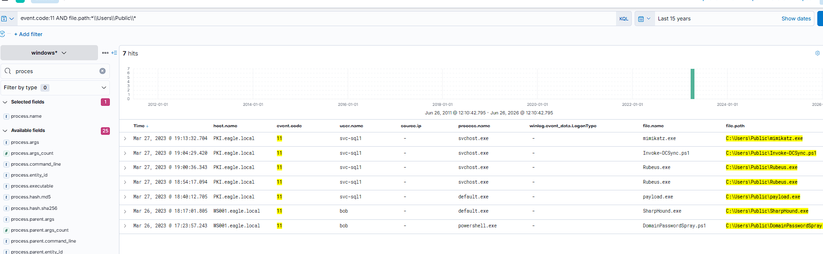823x254 pixels.
Task: Expand the SharpHound.exe event row
Action: [125, 211]
